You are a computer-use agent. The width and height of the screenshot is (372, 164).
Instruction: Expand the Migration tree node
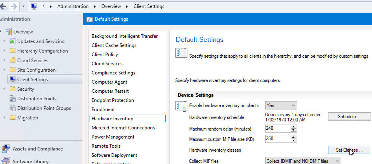4,118
